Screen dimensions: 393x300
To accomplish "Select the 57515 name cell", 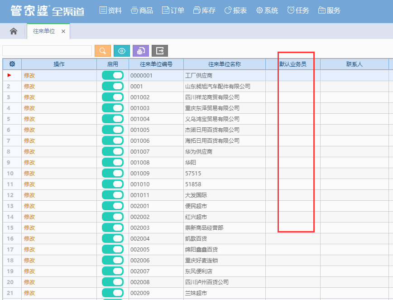I will coord(225,173).
